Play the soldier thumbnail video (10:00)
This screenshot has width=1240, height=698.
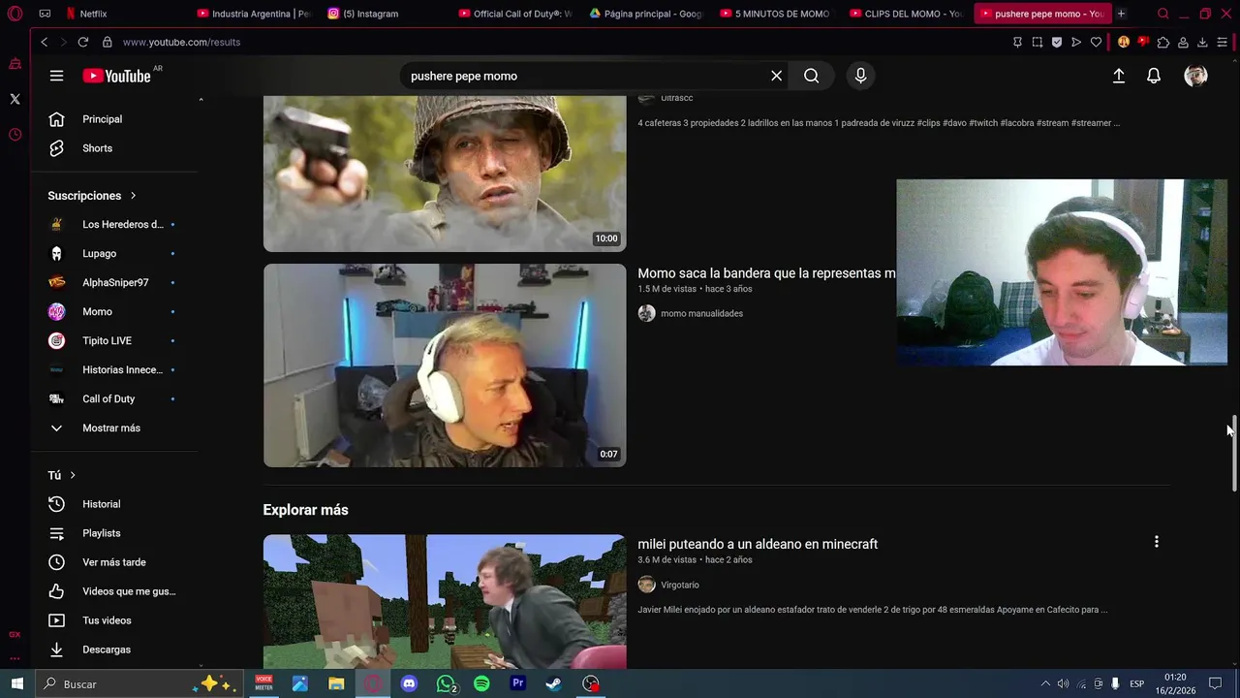[445, 174]
